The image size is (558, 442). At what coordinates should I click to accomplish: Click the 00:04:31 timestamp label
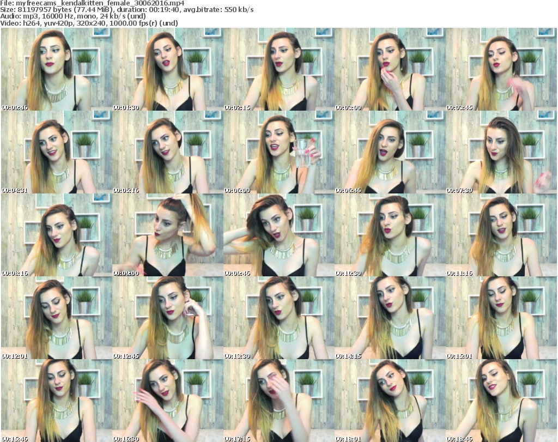pos(15,190)
